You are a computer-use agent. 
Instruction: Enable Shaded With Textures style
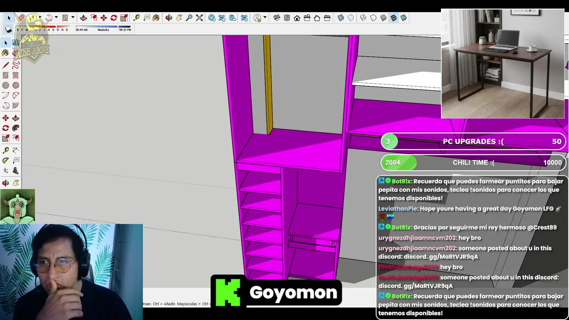(x=394, y=18)
